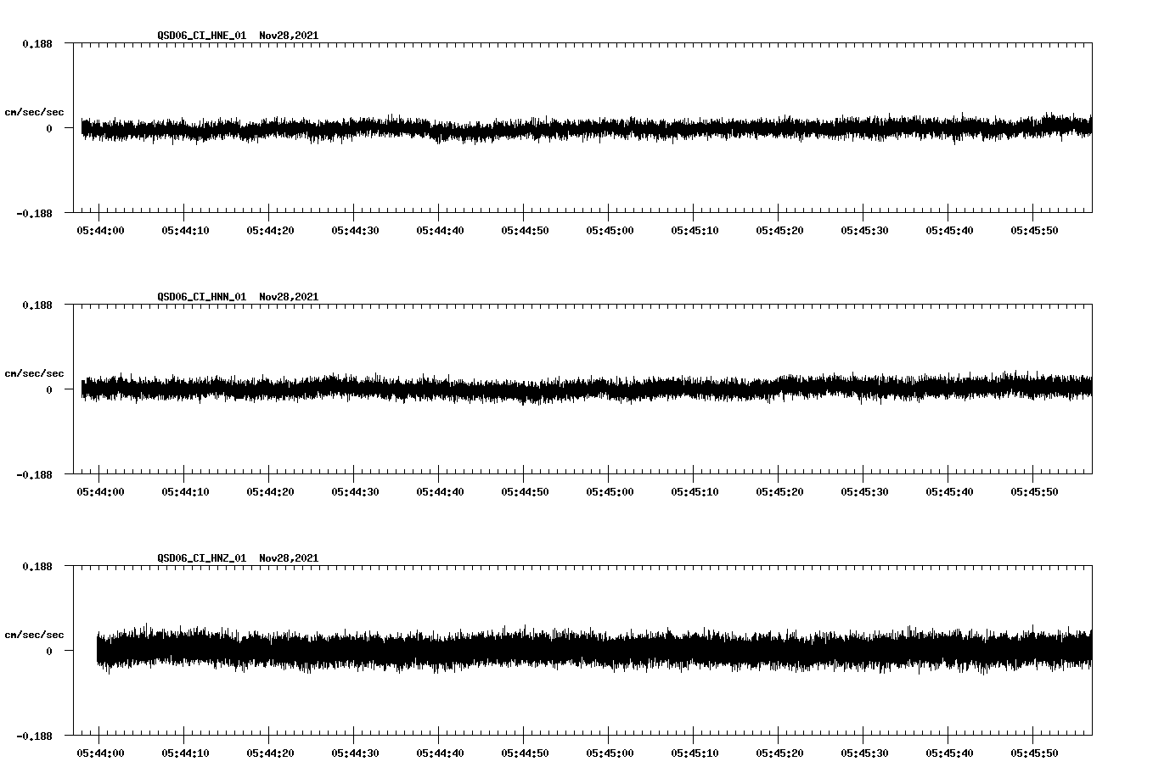Select the 05:45:00 time label under HNN plot
Screen dimensions: 1153x784
610,492
